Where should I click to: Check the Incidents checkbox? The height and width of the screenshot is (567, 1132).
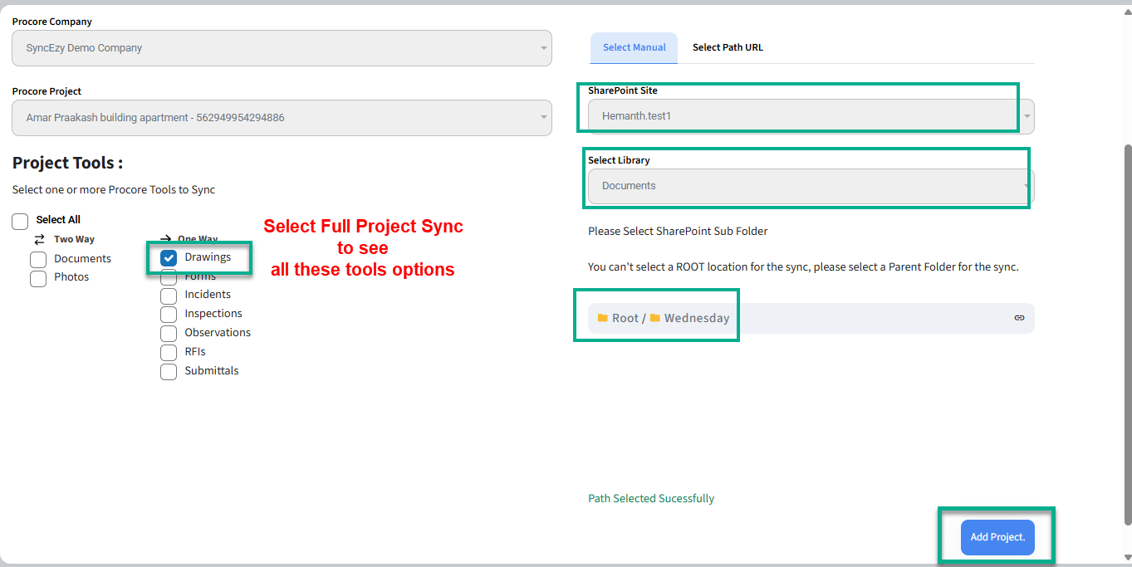(169, 296)
